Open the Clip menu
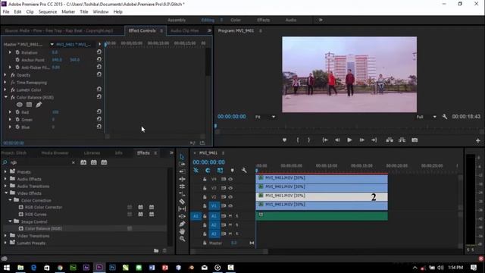The image size is (485, 273). 30,12
